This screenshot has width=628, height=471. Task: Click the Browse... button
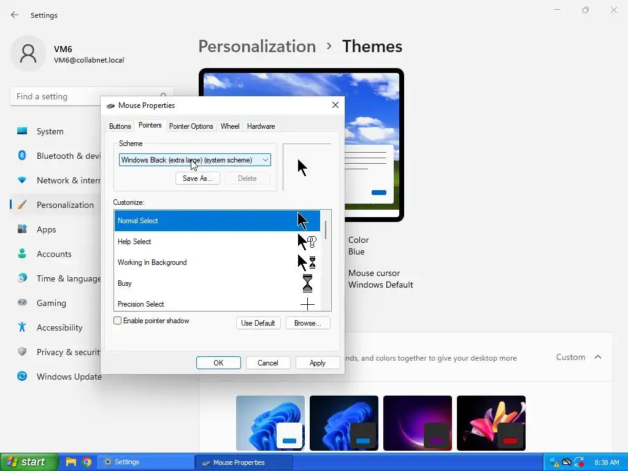point(308,323)
